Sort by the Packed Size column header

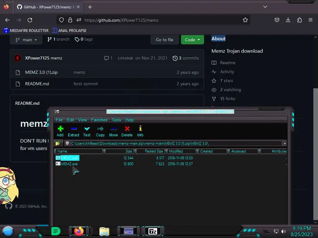(151, 151)
